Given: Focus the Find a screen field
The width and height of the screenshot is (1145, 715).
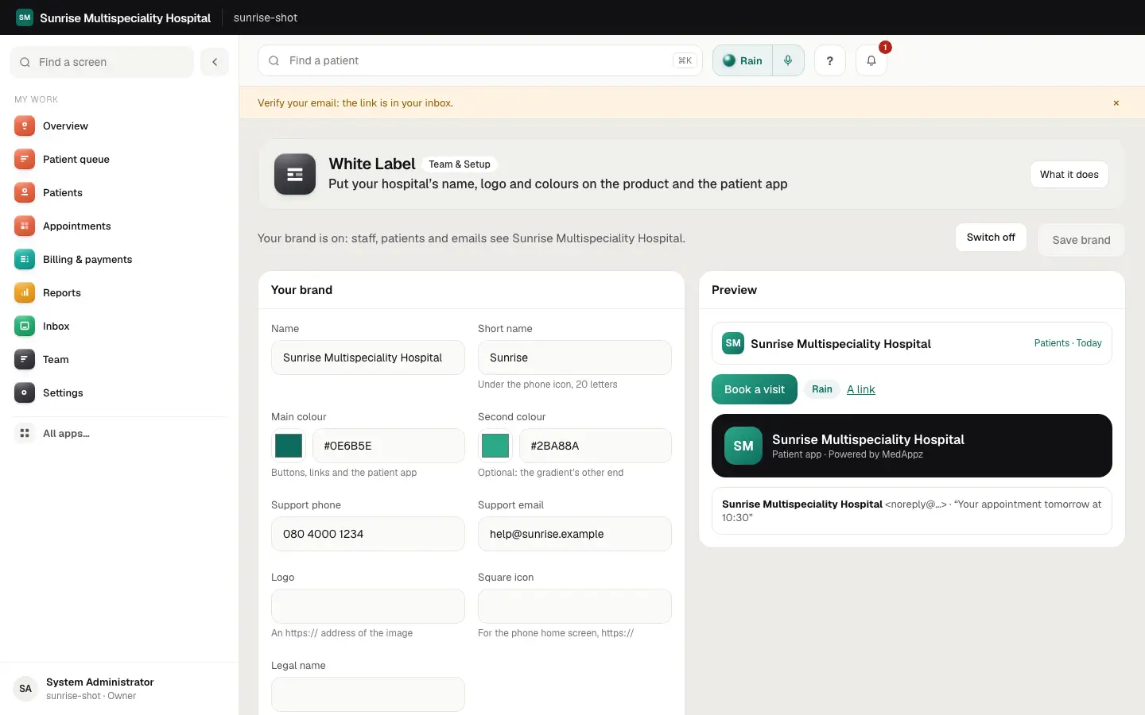Looking at the screenshot, I should 102,62.
